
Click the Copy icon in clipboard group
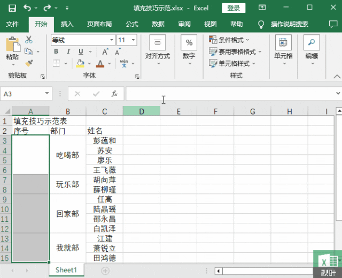[28, 51]
